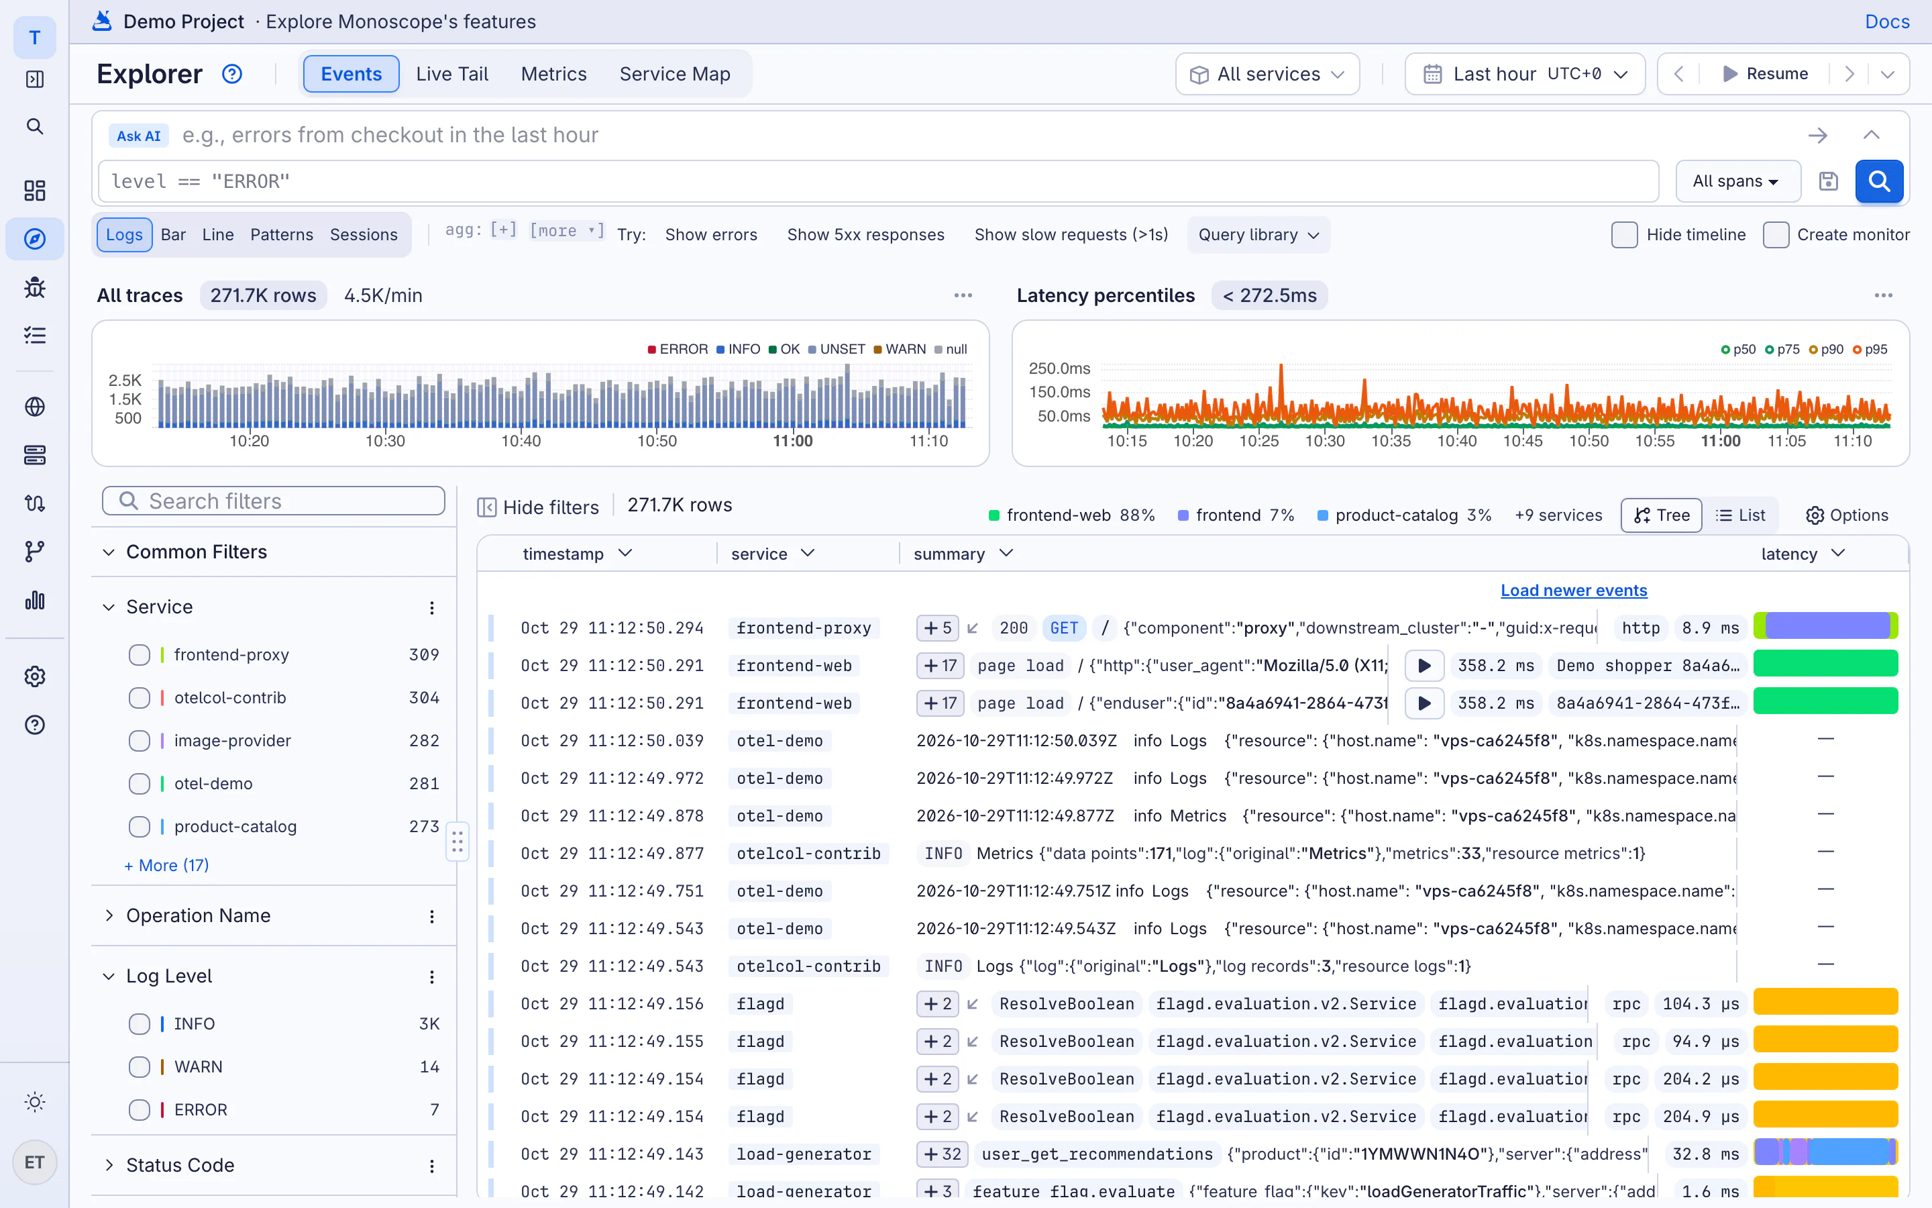Check the WARN log level filter

(140, 1067)
